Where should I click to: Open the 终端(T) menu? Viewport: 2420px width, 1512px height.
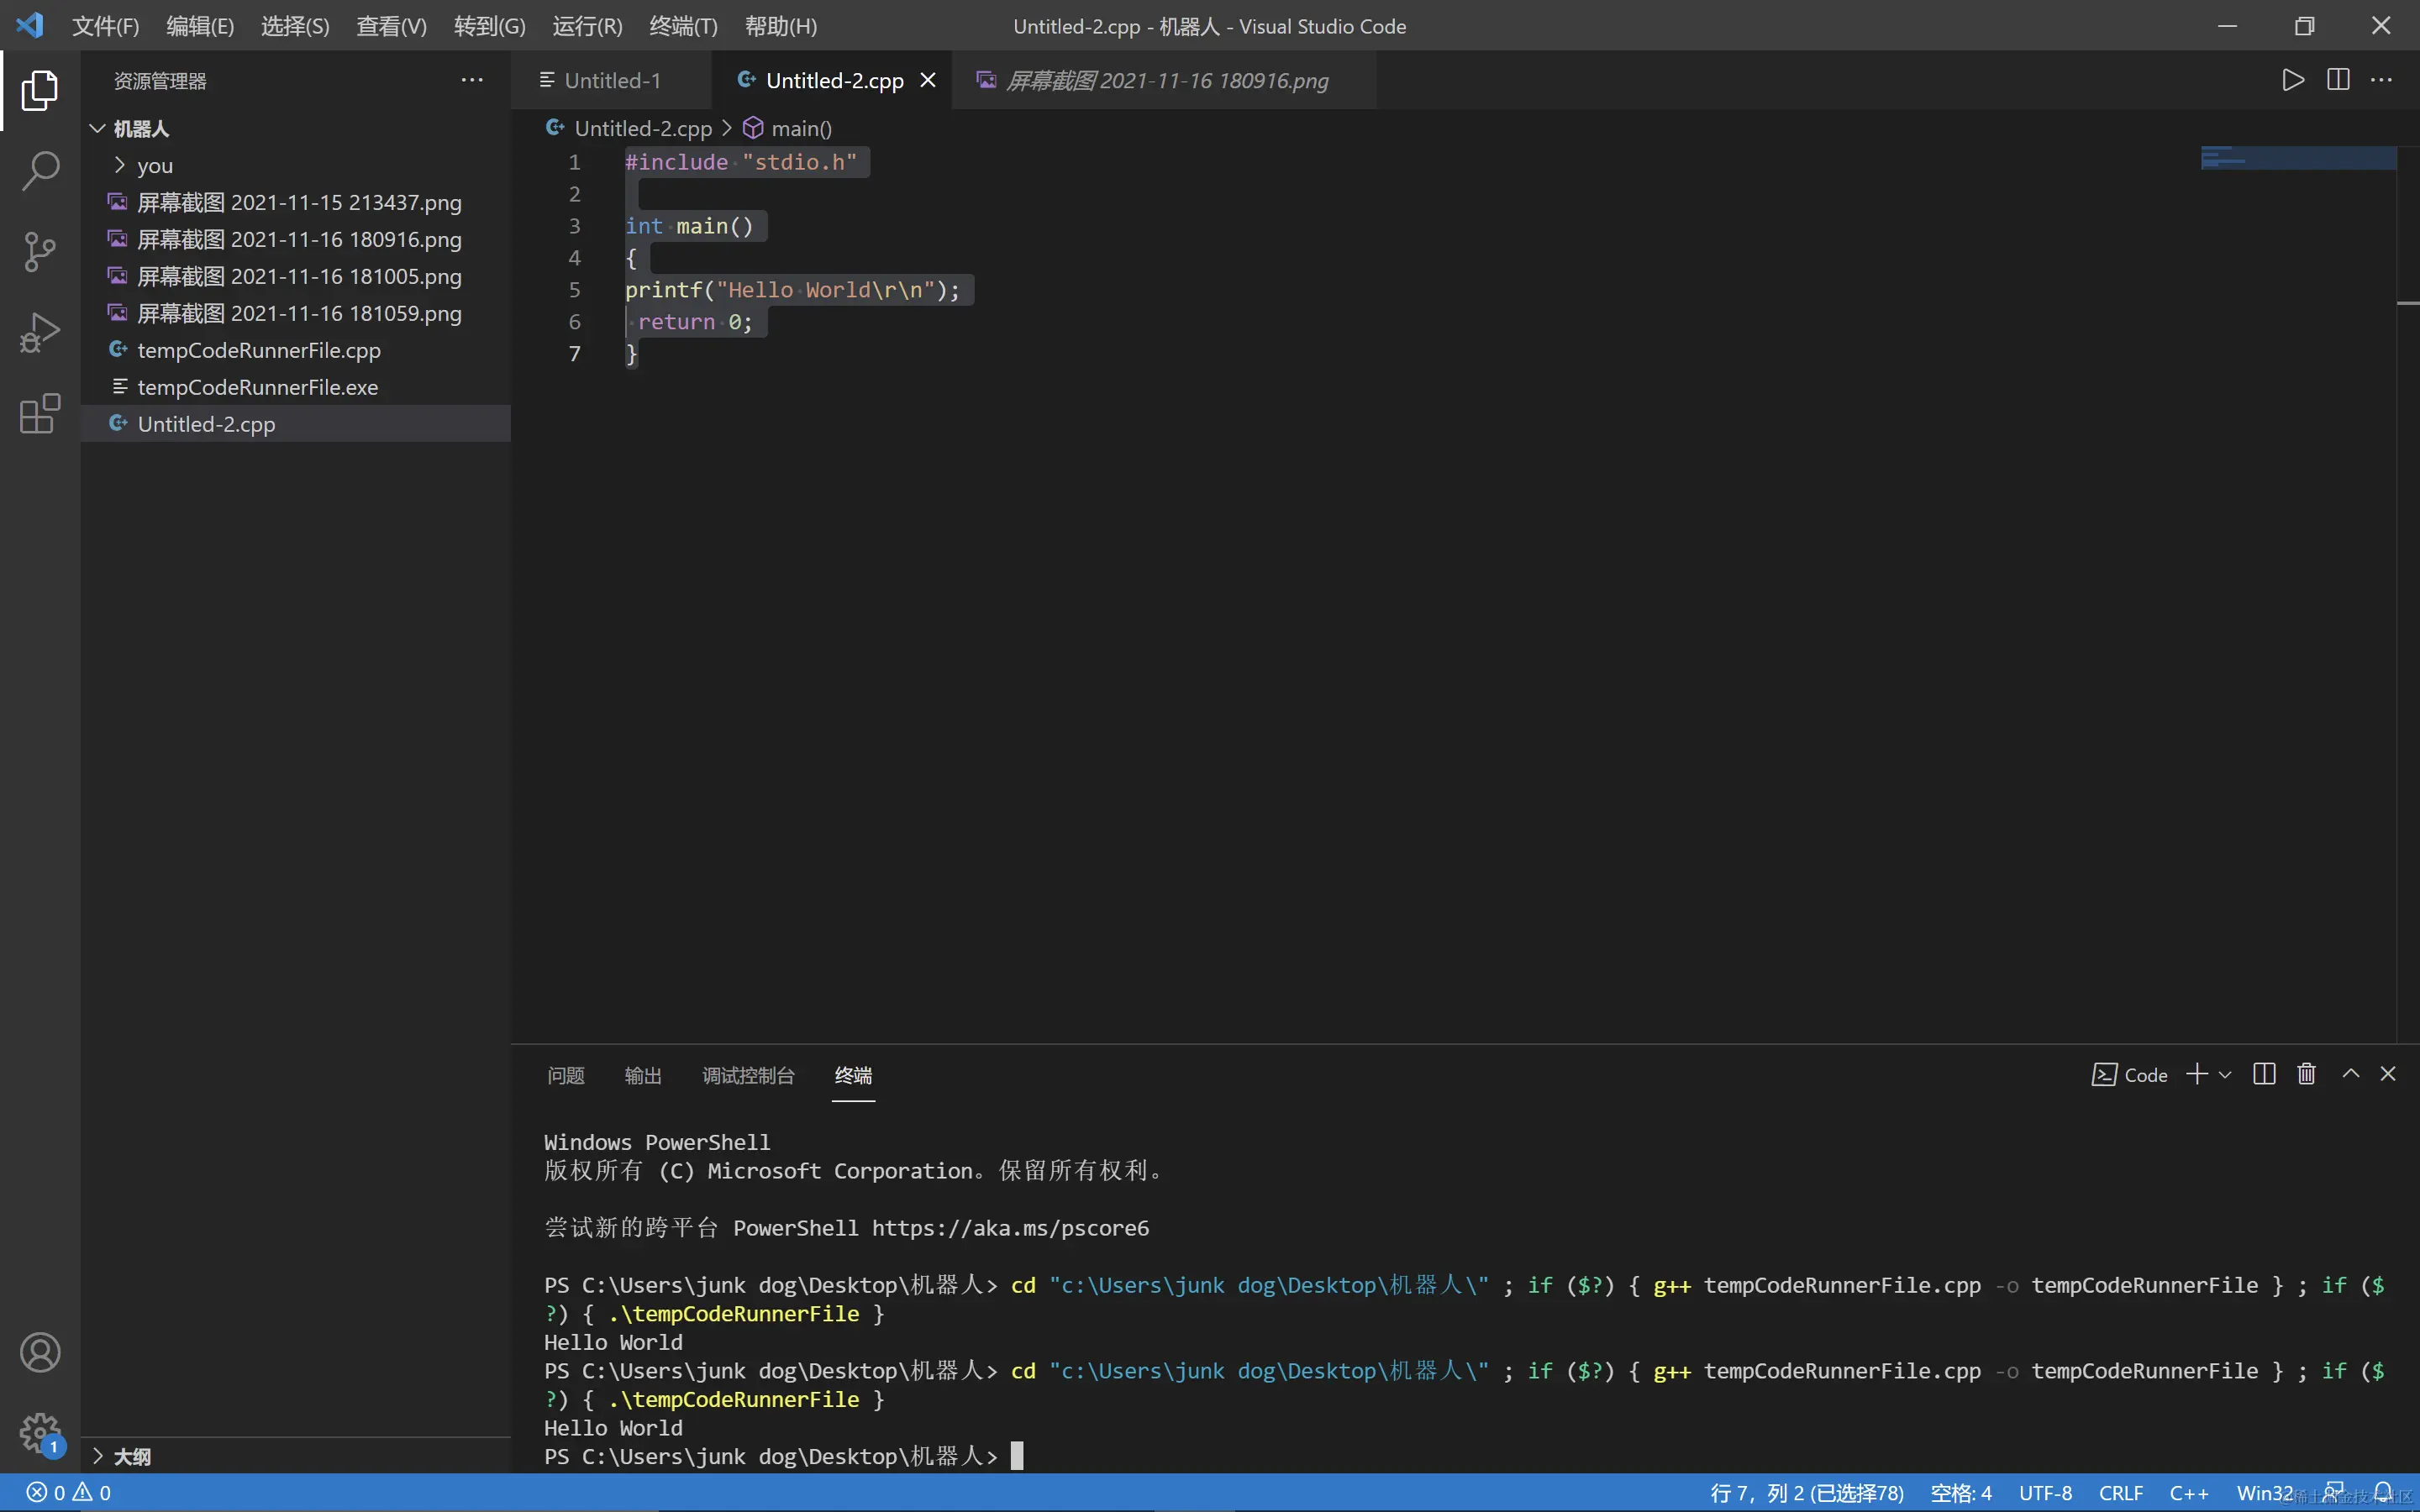[683, 26]
